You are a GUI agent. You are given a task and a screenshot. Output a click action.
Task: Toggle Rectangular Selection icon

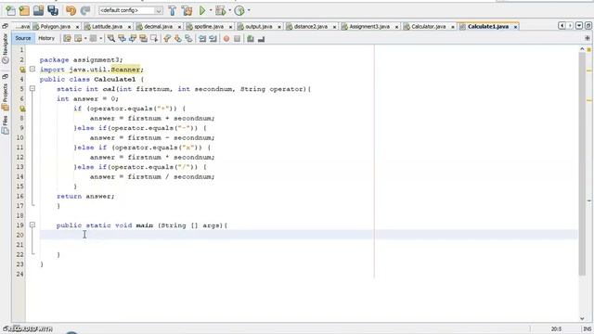tap(154, 39)
